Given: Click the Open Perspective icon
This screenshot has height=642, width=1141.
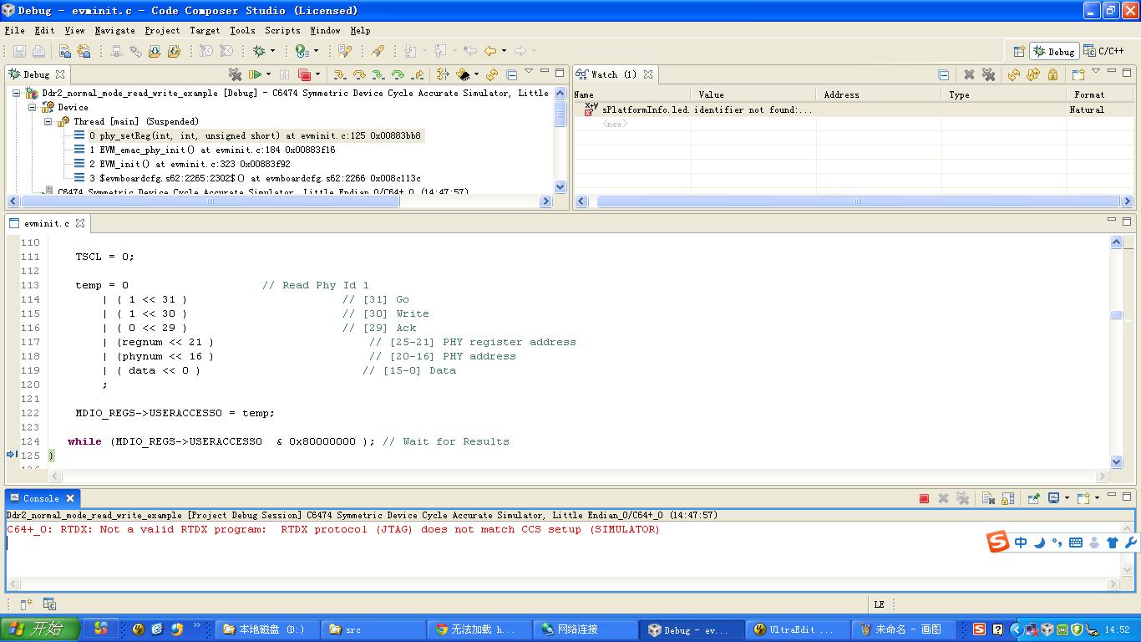Looking at the screenshot, I should coord(1018,51).
